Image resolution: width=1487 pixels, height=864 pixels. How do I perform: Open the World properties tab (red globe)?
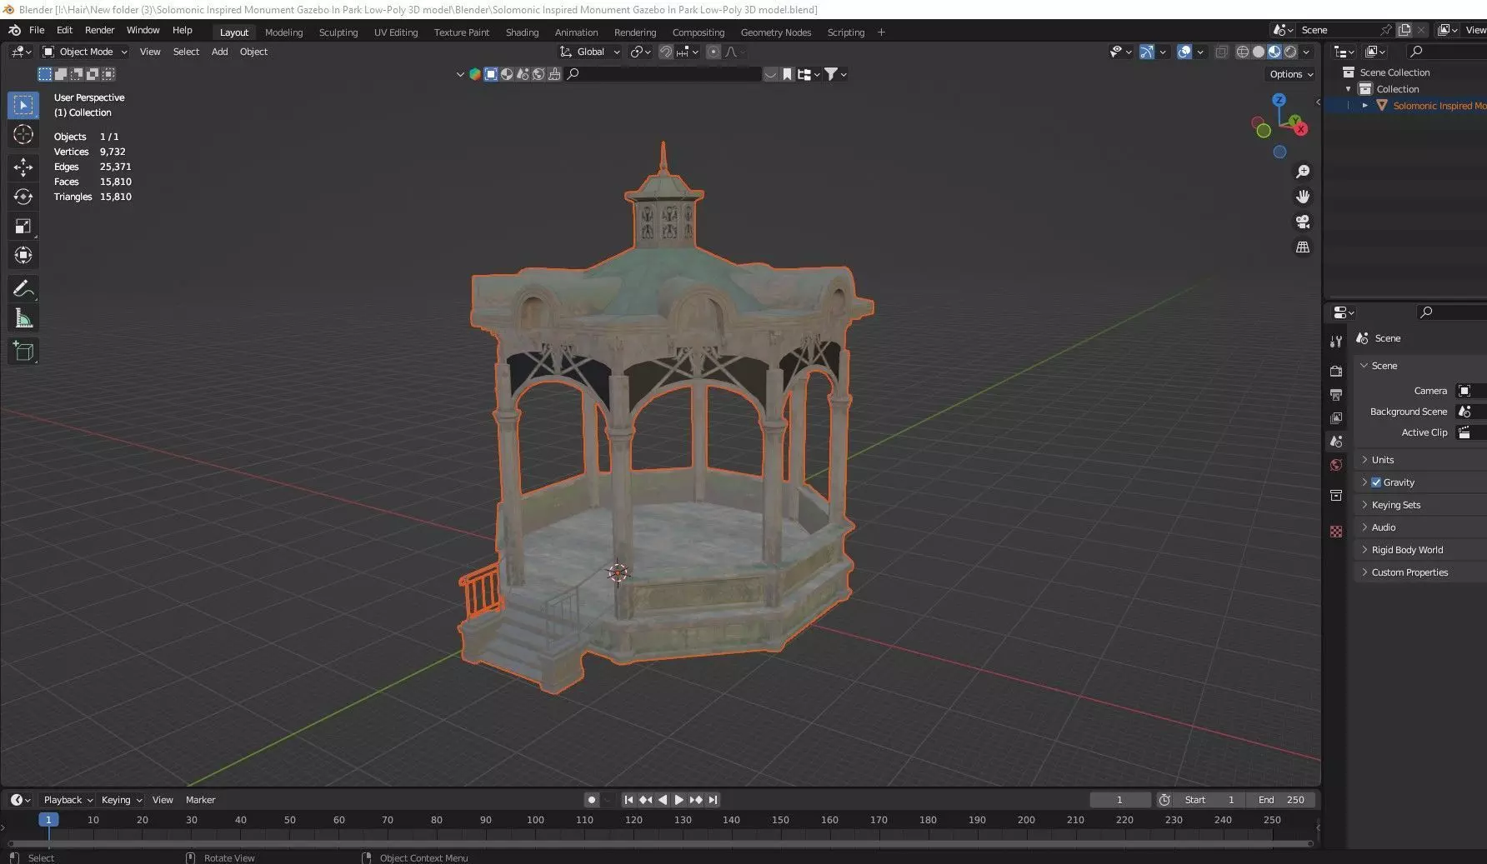1336,465
